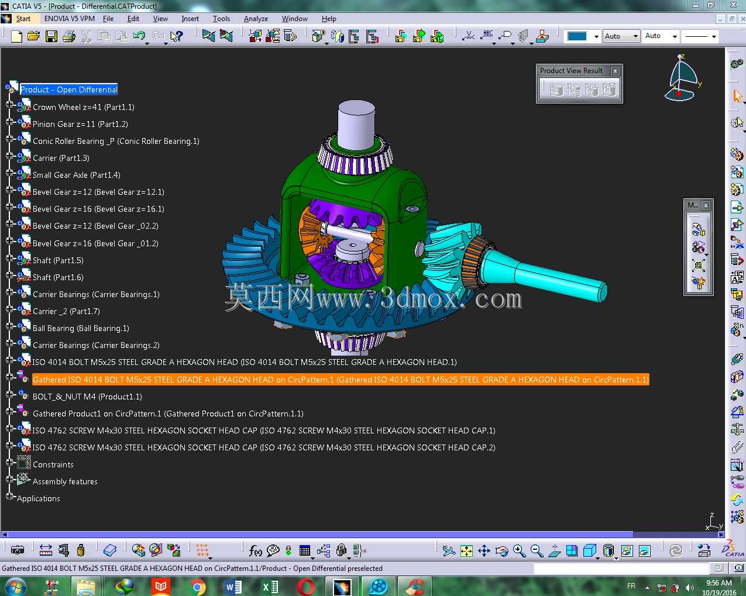Click the 3D compass in viewport
Viewport: 746px width, 596px height.
click(x=682, y=78)
